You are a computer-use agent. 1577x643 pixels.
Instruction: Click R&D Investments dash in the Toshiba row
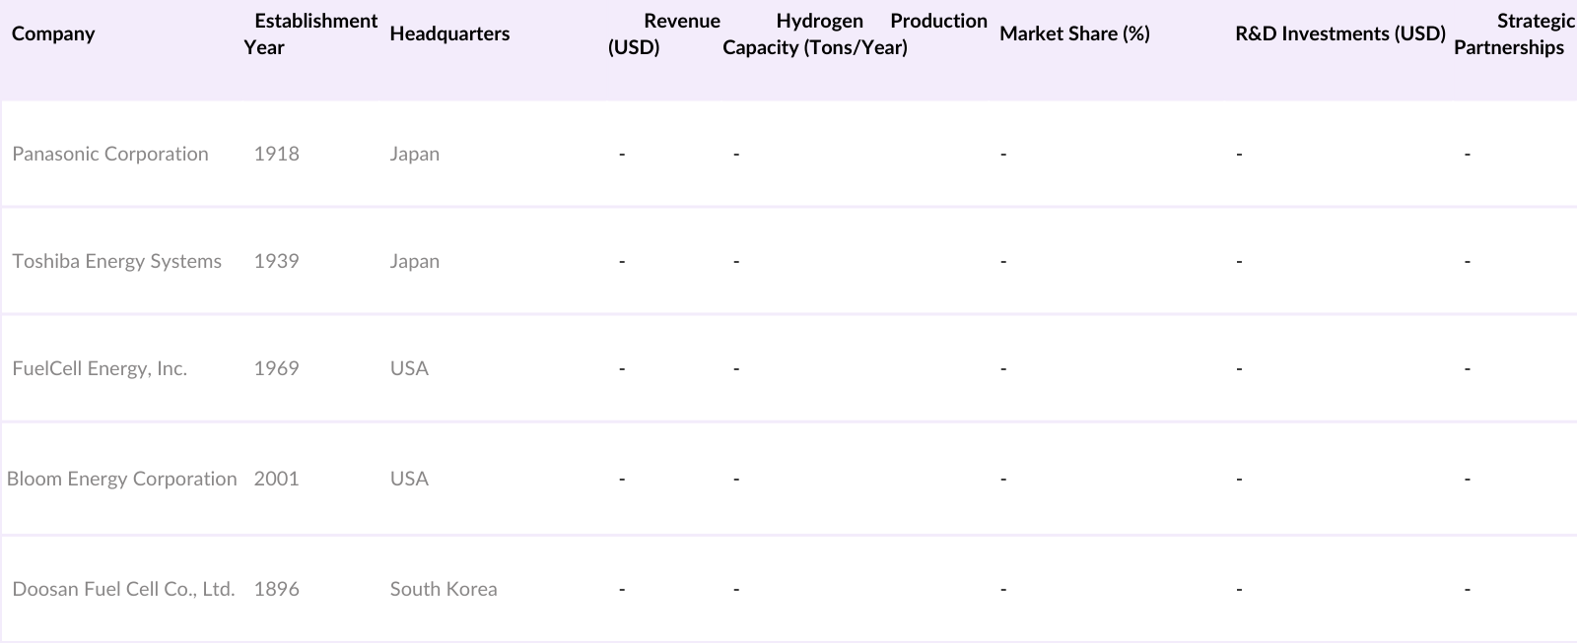[x=1239, y=261]
